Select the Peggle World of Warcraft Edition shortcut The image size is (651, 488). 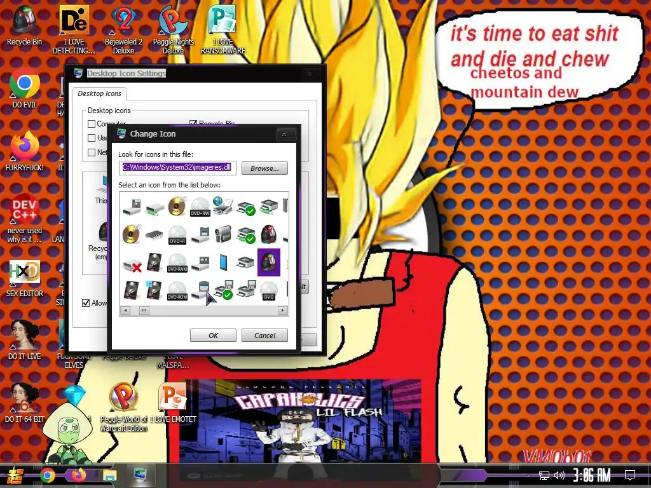click(x=123, y=407)
